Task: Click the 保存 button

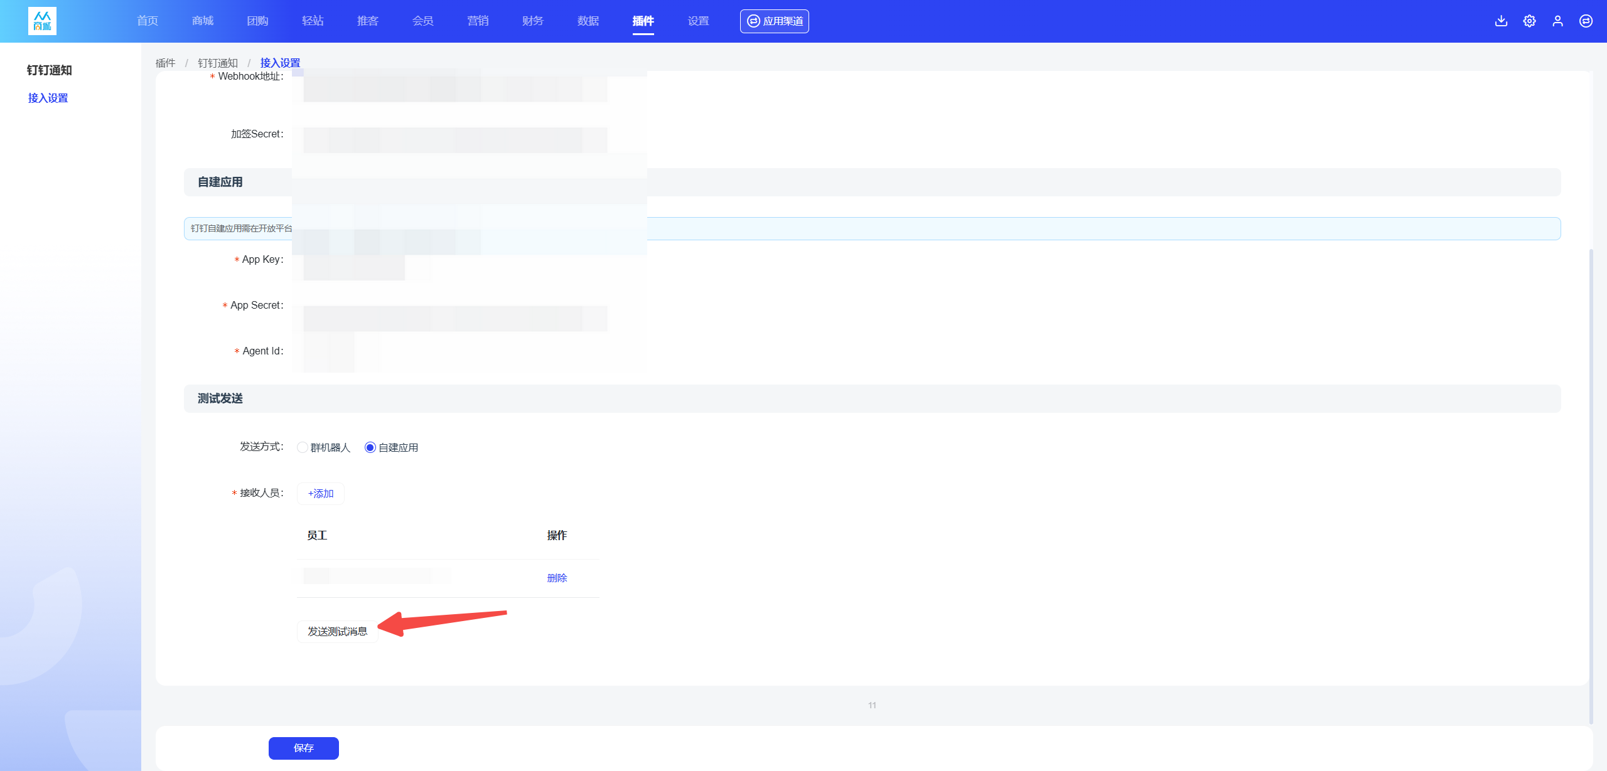Action: point(304,748)
